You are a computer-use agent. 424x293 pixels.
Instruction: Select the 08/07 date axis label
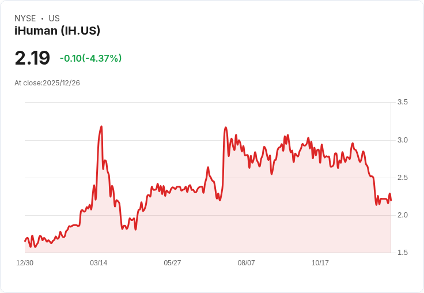(246, 263)
